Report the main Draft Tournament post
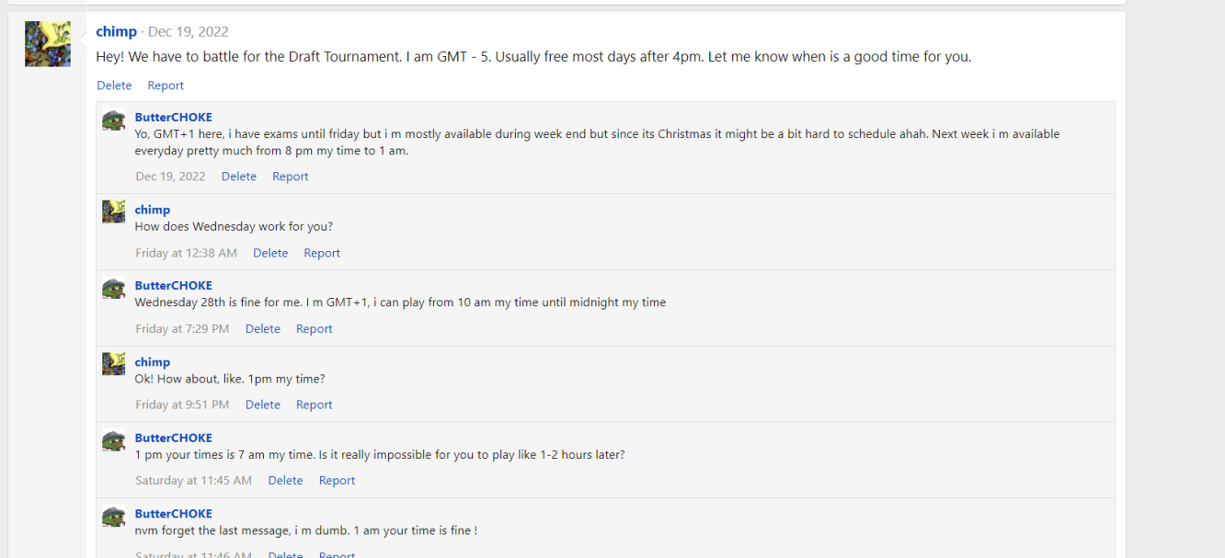This screenshot has width=1225, height=558. pyautogui.click(x=166, y=85)
